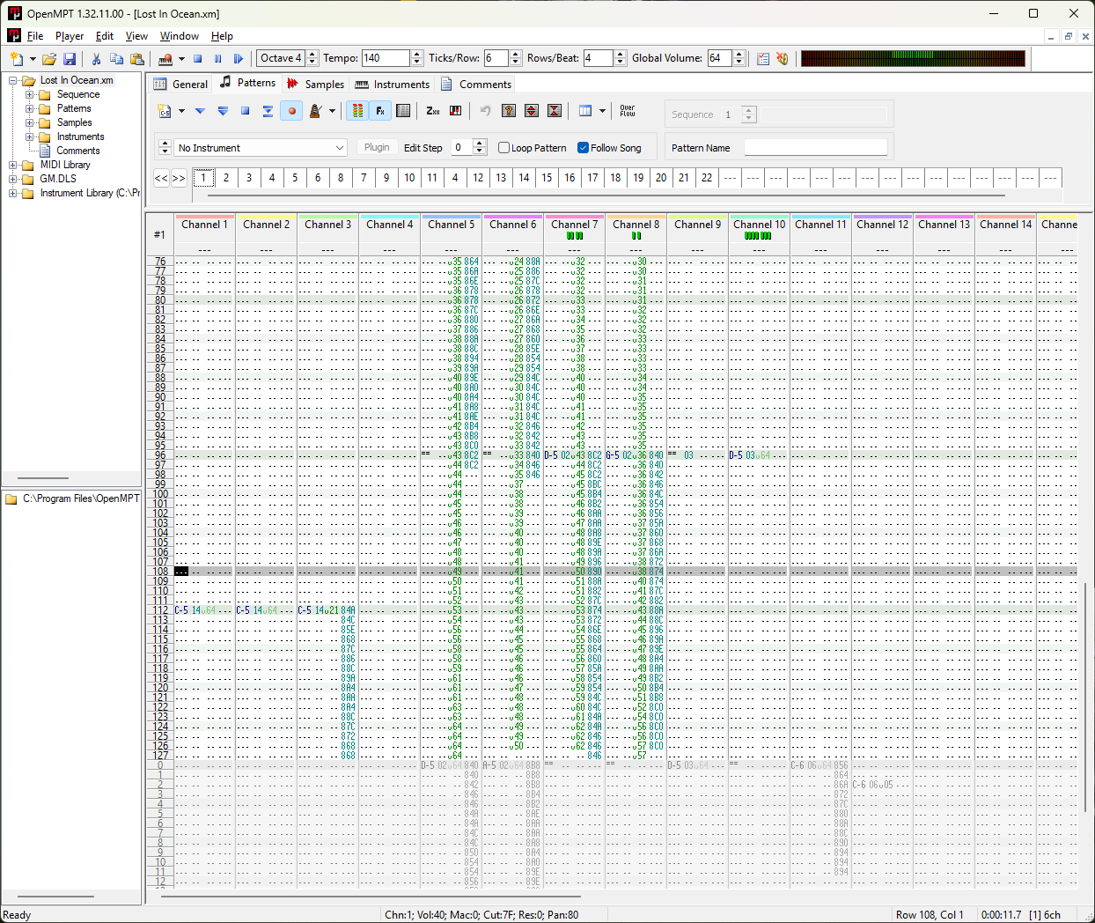Open the Player menu
Screen dimensions: 1095x923
pyautogui.click(x=70, y=36)
